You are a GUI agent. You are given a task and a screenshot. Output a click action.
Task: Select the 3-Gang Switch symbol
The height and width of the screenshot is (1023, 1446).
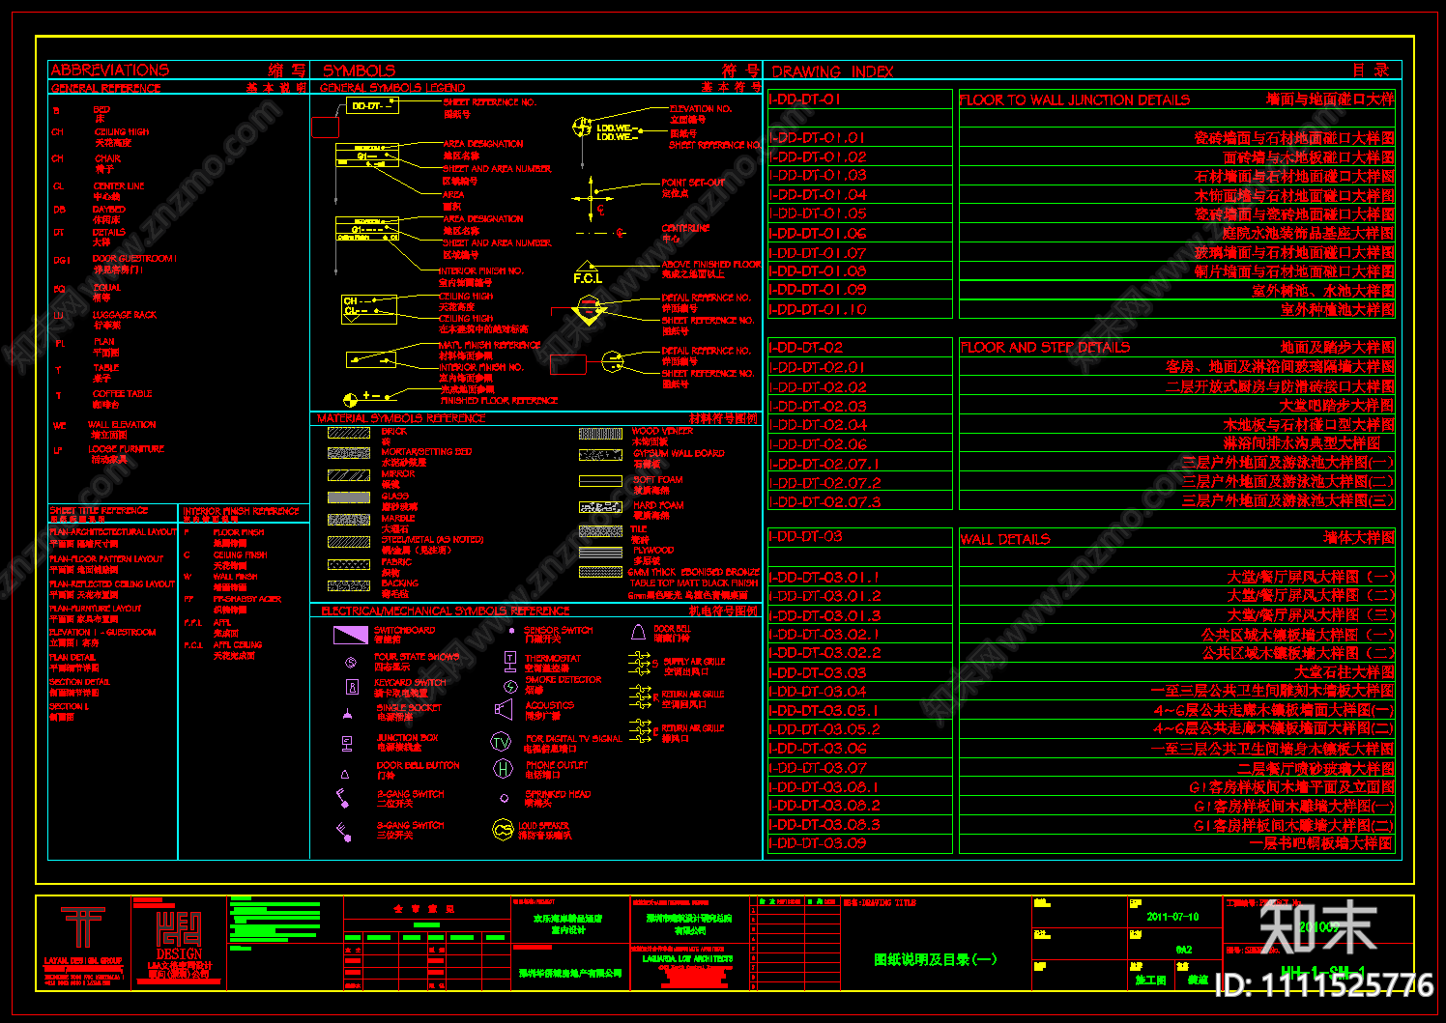[343, 830]
